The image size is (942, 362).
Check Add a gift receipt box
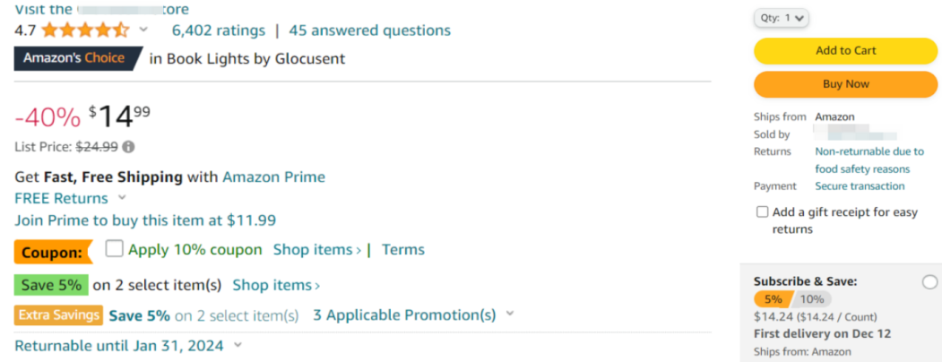pos(763,212)
